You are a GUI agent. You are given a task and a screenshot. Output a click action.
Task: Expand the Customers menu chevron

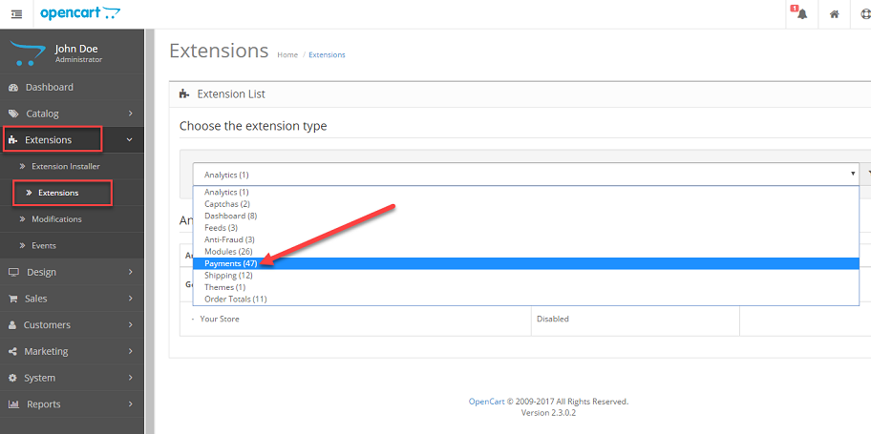pos(131,324)
